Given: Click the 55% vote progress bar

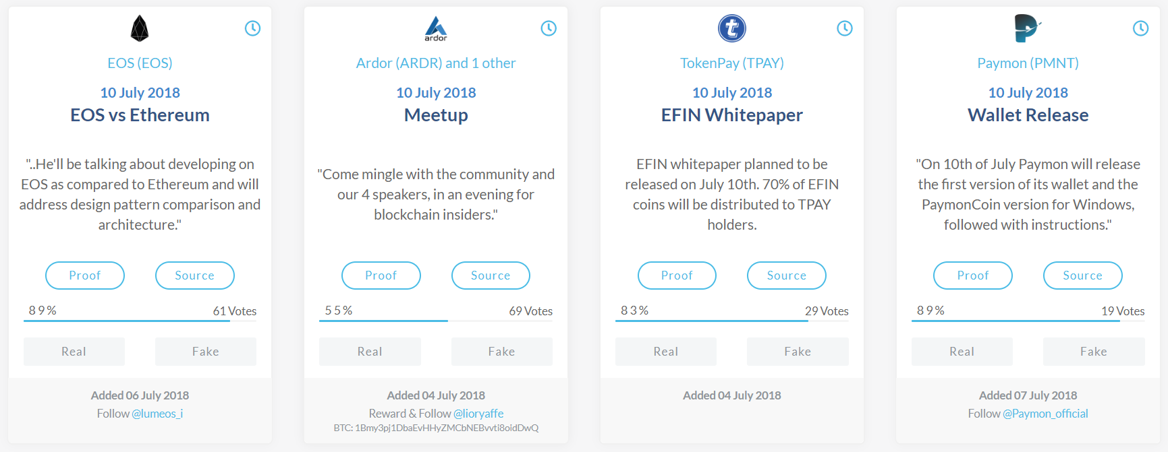Looking at the screenshot, I should (x=383, y=321).
